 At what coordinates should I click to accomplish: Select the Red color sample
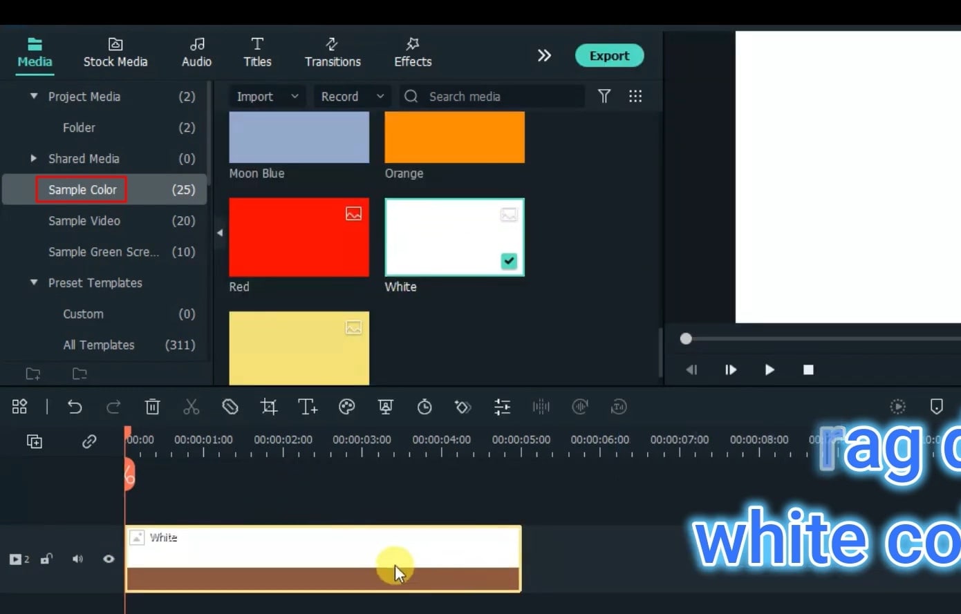point(299,238)
